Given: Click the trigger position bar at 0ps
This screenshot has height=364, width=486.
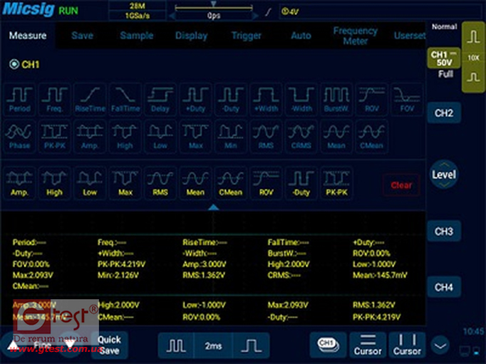Looking at the screenshot, I should pyautogui.click(x=214, y=11).
